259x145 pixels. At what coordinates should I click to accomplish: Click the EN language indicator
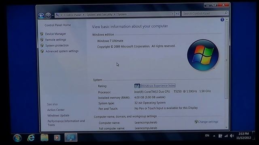click(207, 136)
